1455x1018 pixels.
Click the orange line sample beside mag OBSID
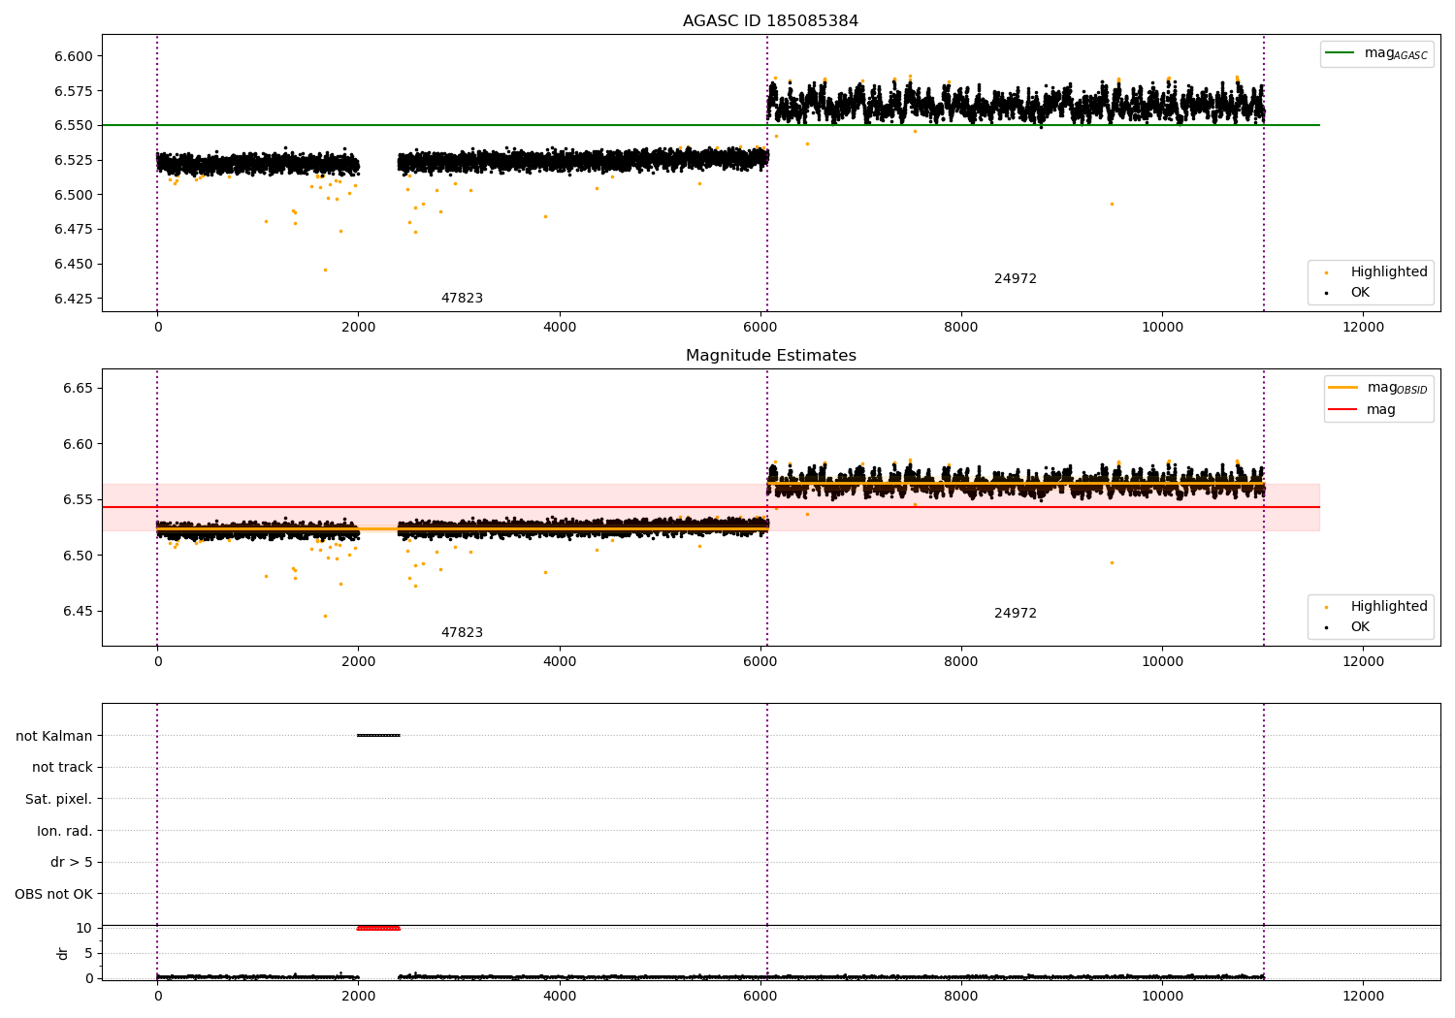(x=1343, y=388)
